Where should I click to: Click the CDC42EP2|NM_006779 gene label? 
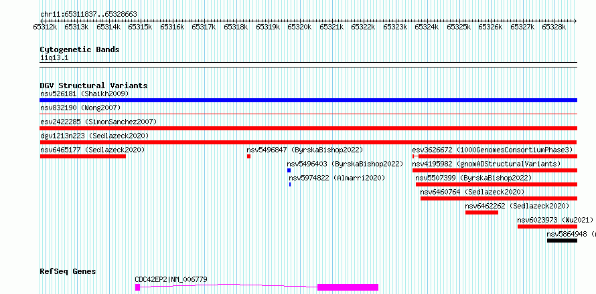point(171,280)
